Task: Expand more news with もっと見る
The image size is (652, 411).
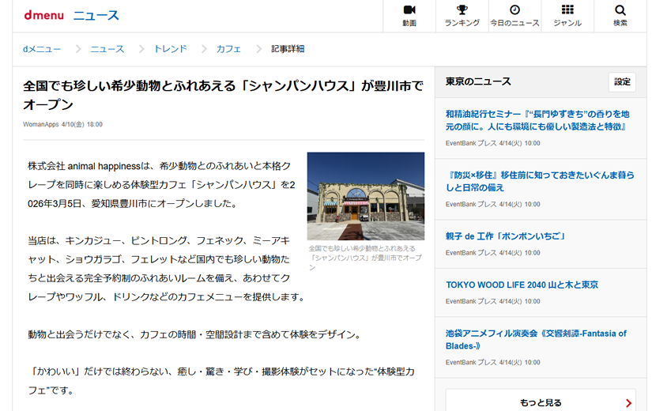Action: (541, 403)
